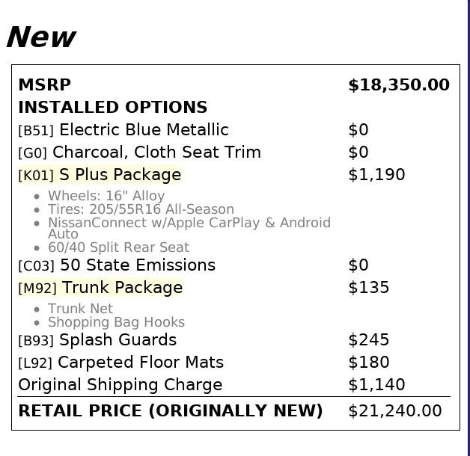Select the B51 Electric Blue Metallic option
Image resolution: width=470 pixels, height=456 pixels.
pyautogui.click(x=123, y=129)
